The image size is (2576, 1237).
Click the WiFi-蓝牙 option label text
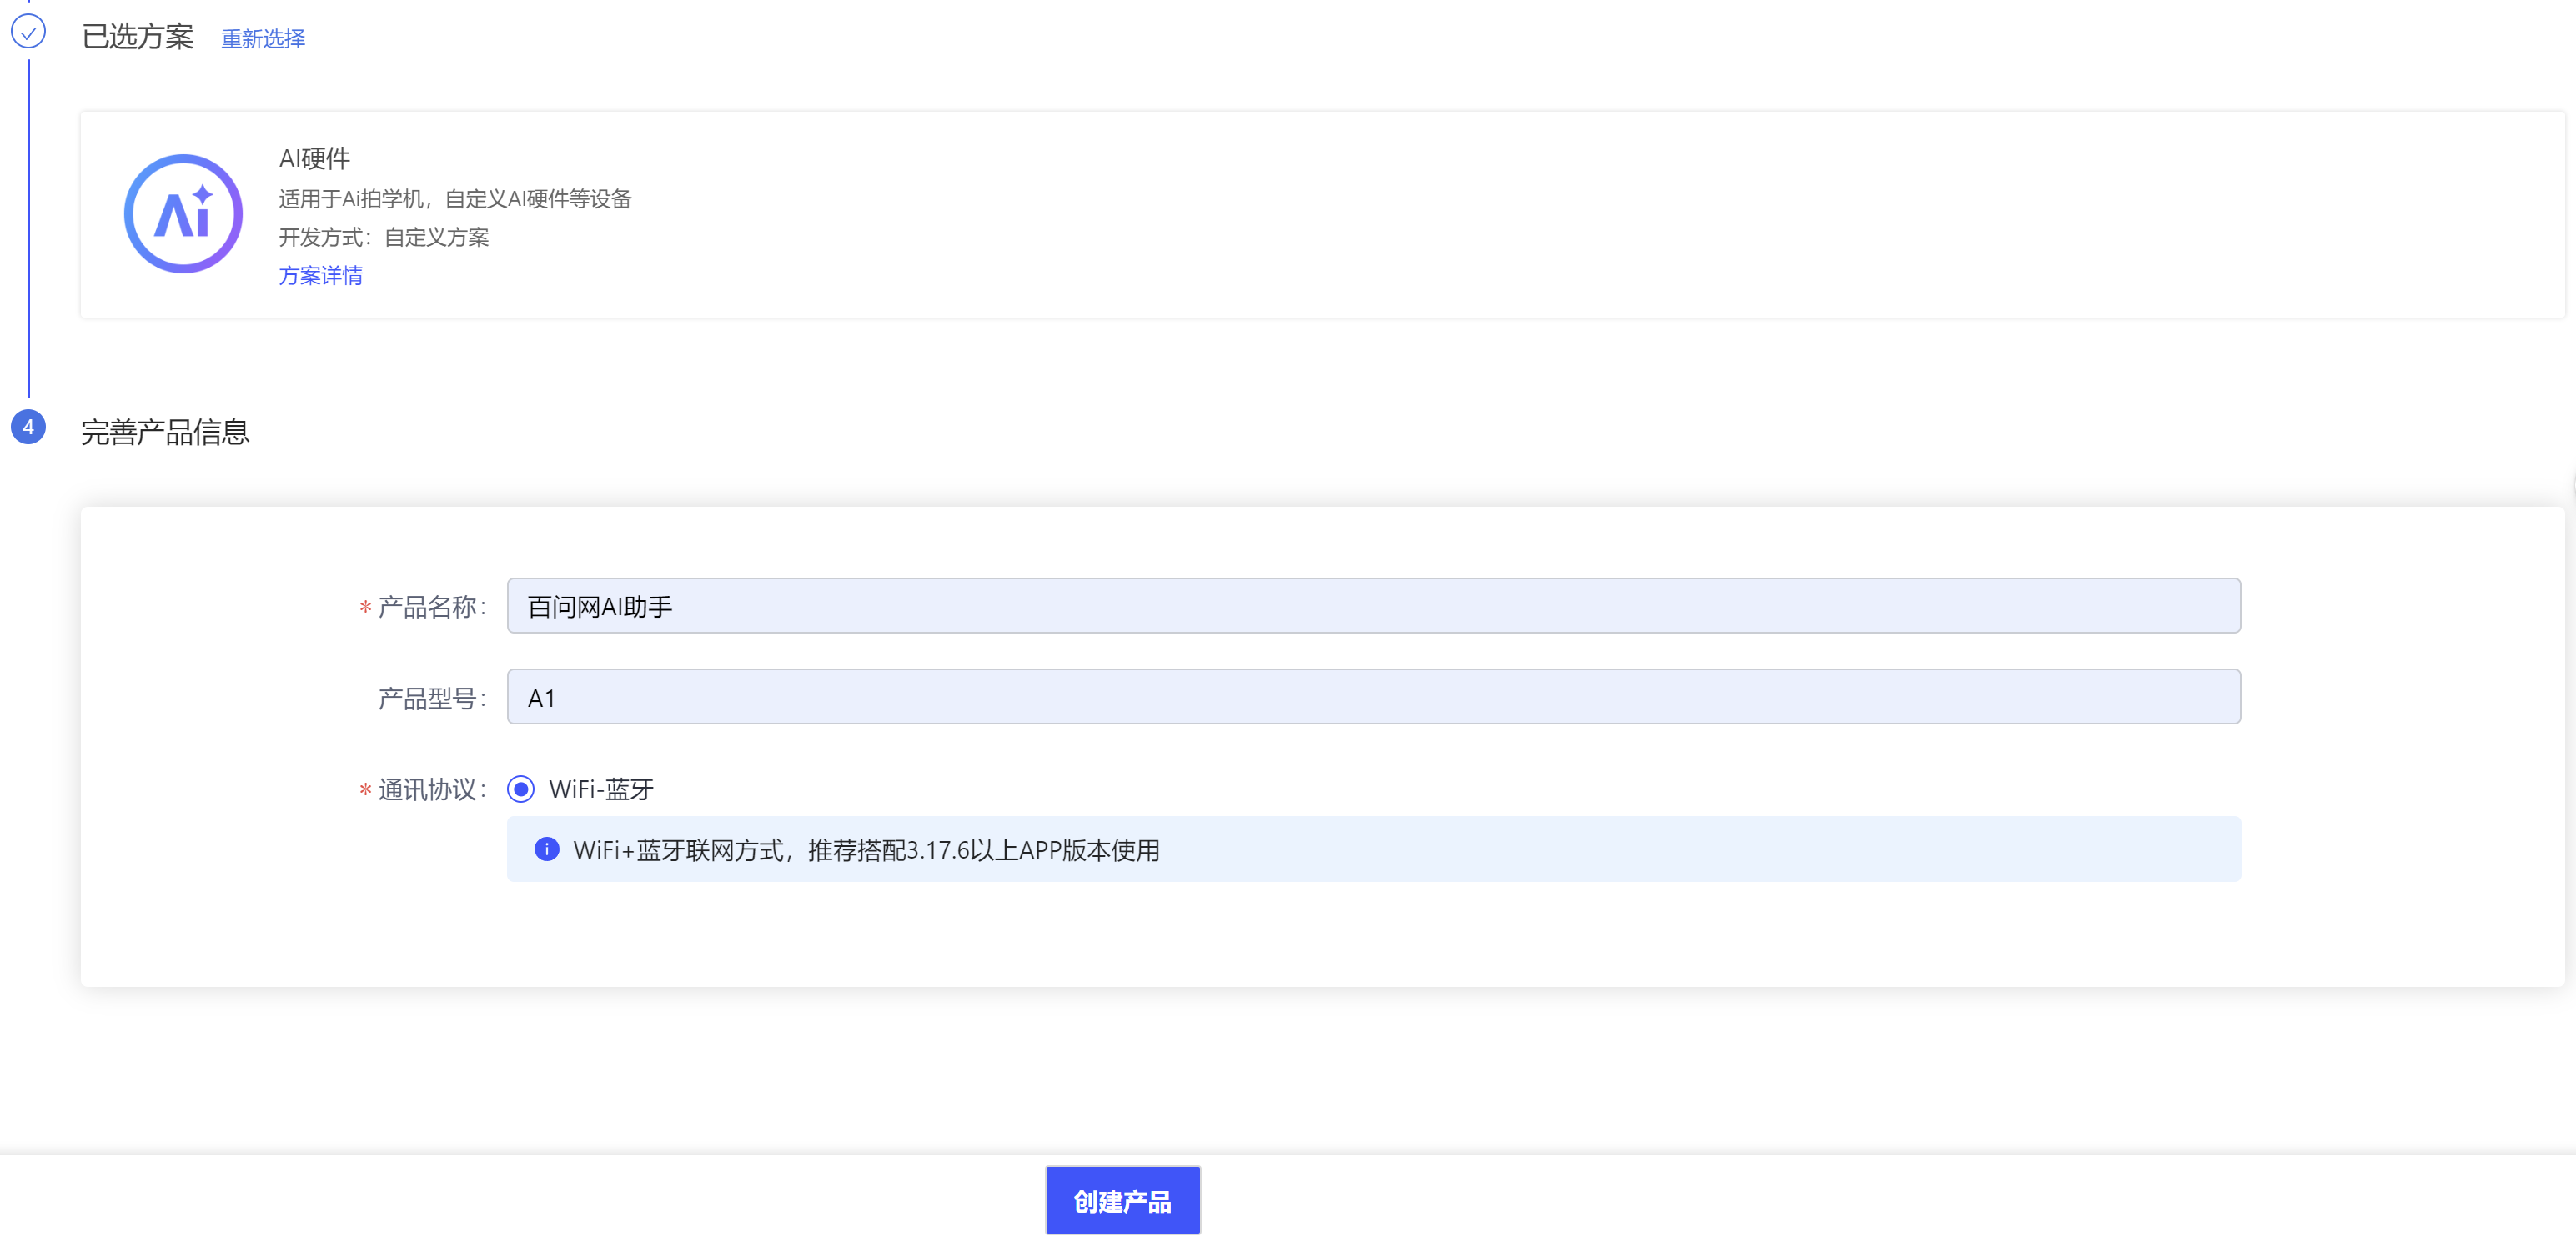coord(601,789)
